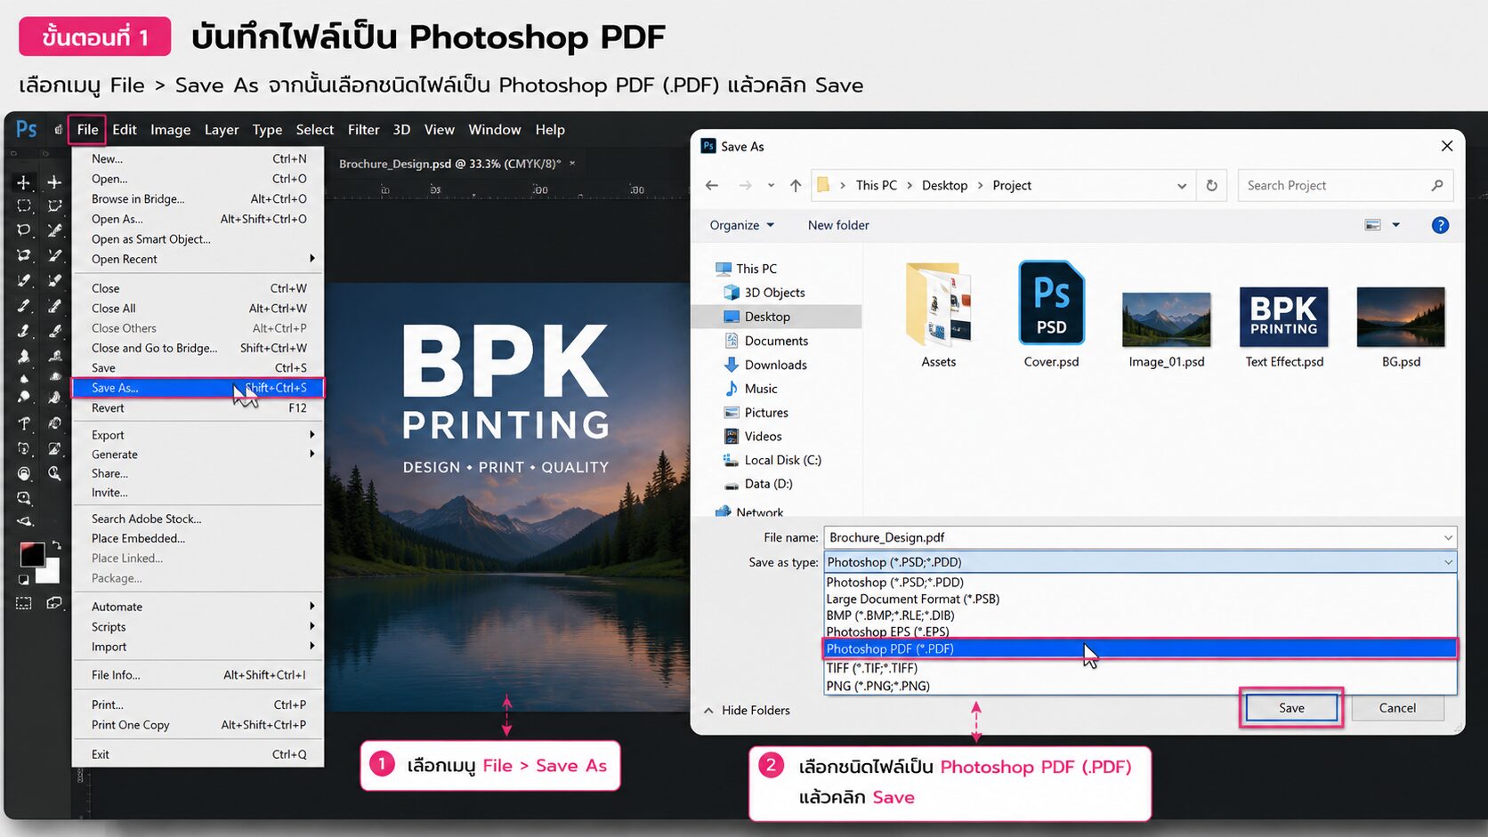Select Videos in the navigation pane
This screenshot has width=1488, height=837.
753,437
